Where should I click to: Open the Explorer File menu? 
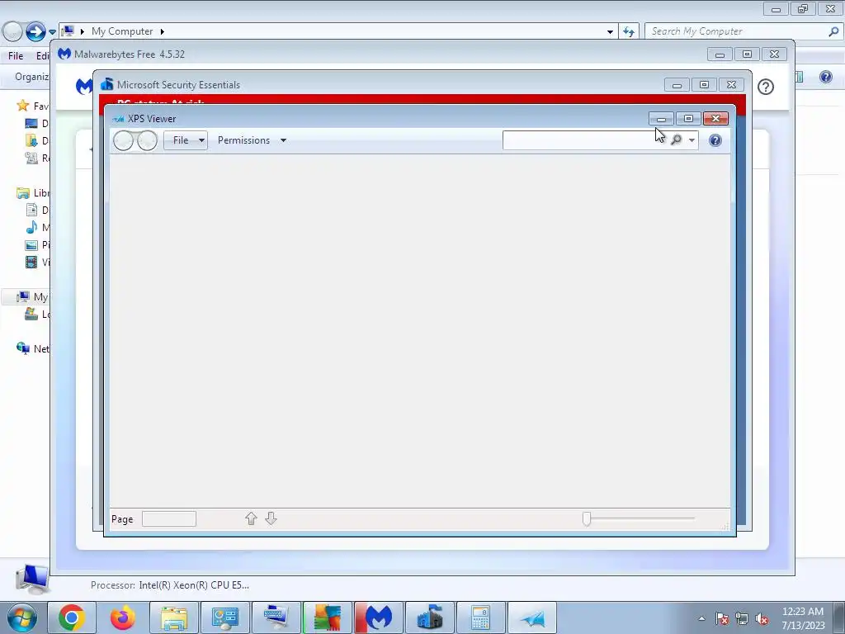[x=16, y=55]
